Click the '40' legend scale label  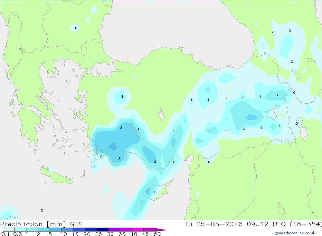coord(134,234)
